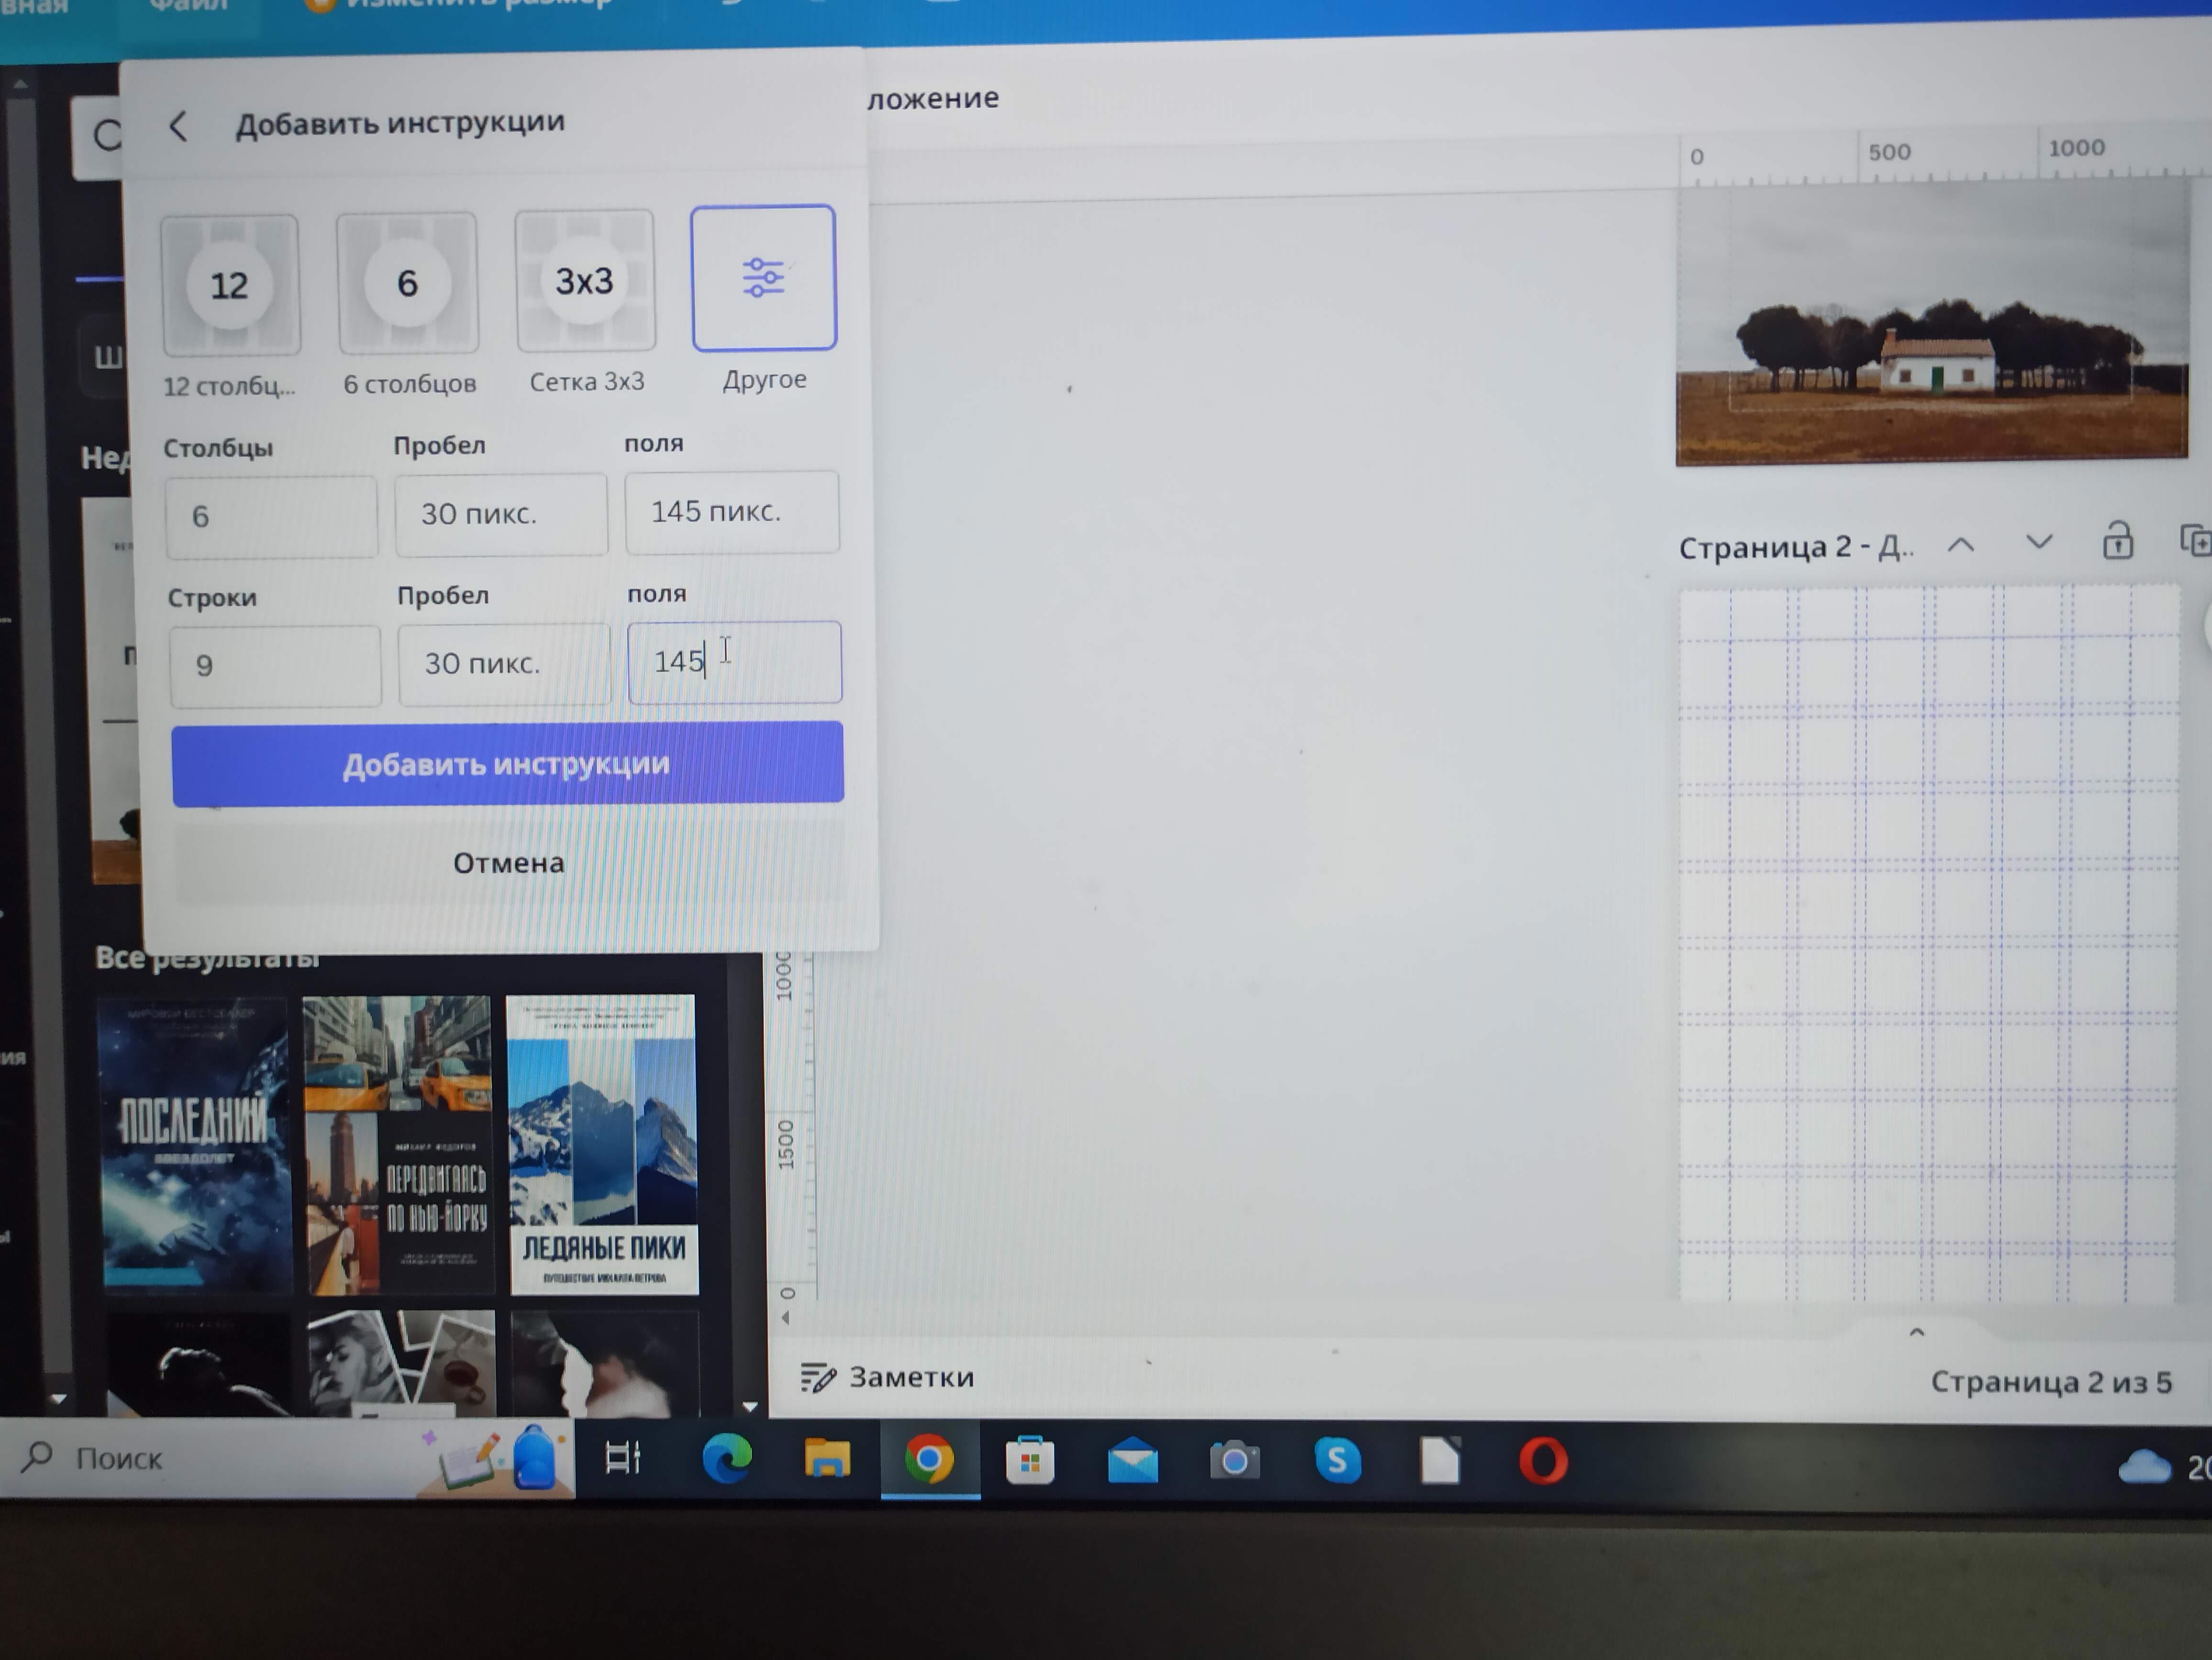Expand the page list caret above Страница 2 из 5

coord(1916,1331)
